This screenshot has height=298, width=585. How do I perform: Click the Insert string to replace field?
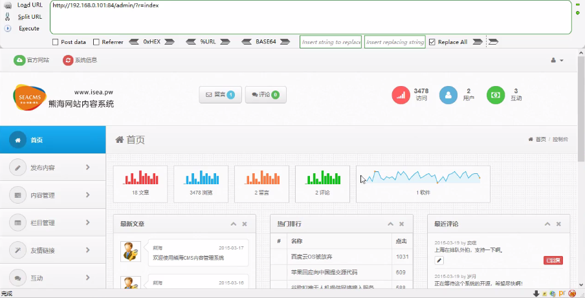coord(331,42)
